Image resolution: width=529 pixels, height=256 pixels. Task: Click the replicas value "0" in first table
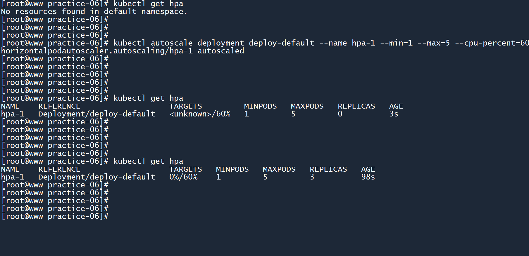[340, 114]
